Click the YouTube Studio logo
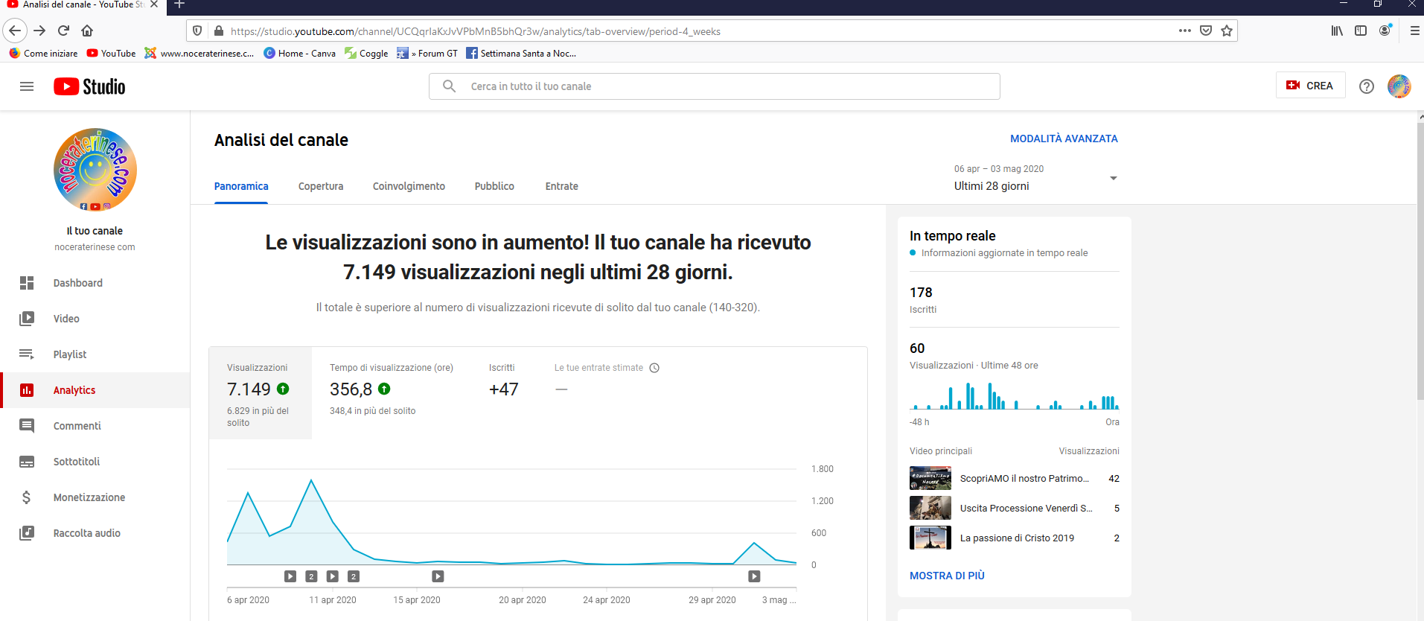 point(89,86)
